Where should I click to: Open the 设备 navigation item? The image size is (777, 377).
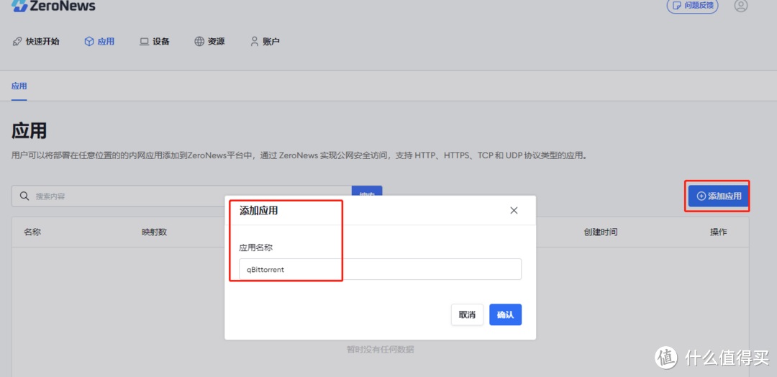[x=155, y=42]
